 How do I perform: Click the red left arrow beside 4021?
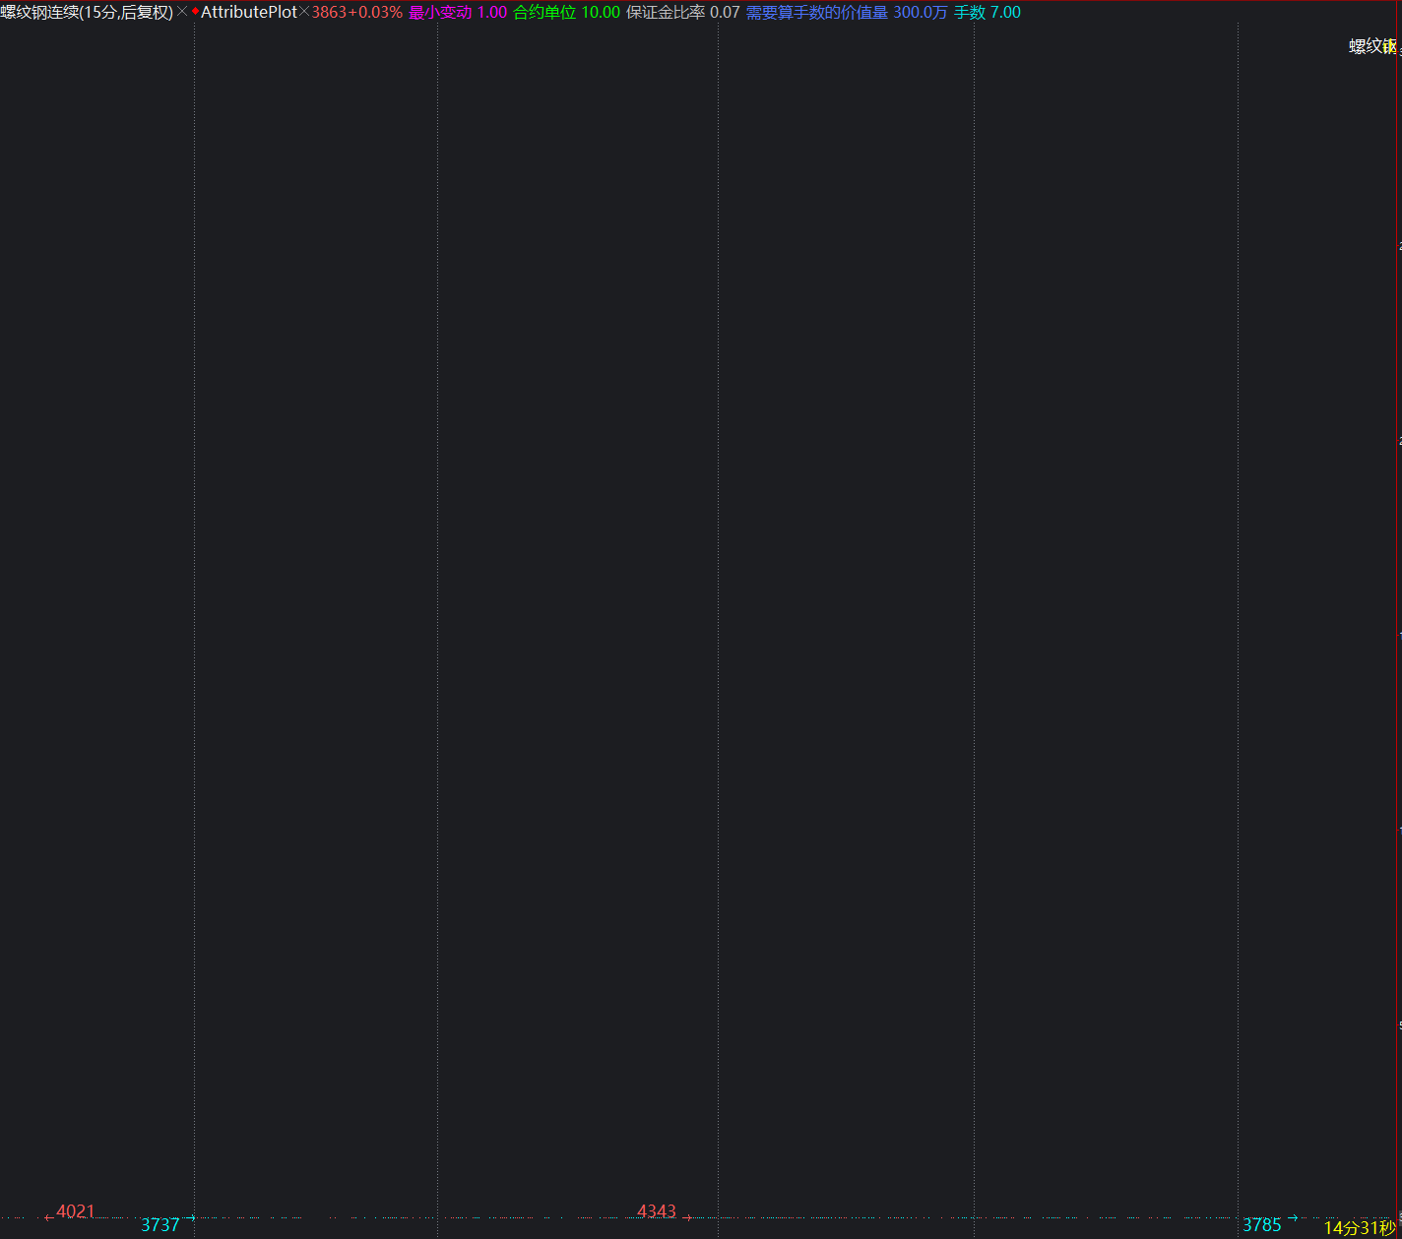(x=48, y=1217)
